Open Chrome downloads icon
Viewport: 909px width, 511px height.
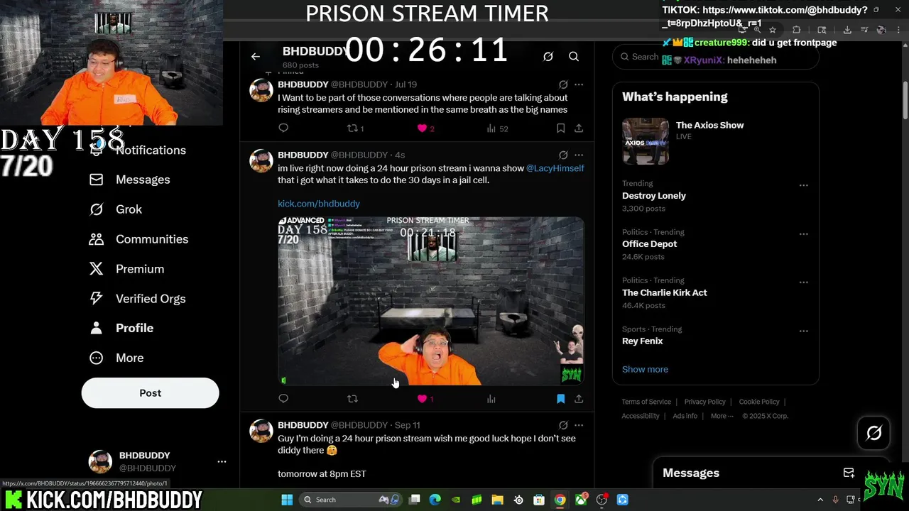point(847,30)
